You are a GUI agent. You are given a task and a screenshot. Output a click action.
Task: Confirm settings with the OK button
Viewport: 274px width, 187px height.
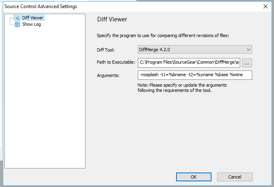pos(194,177)
